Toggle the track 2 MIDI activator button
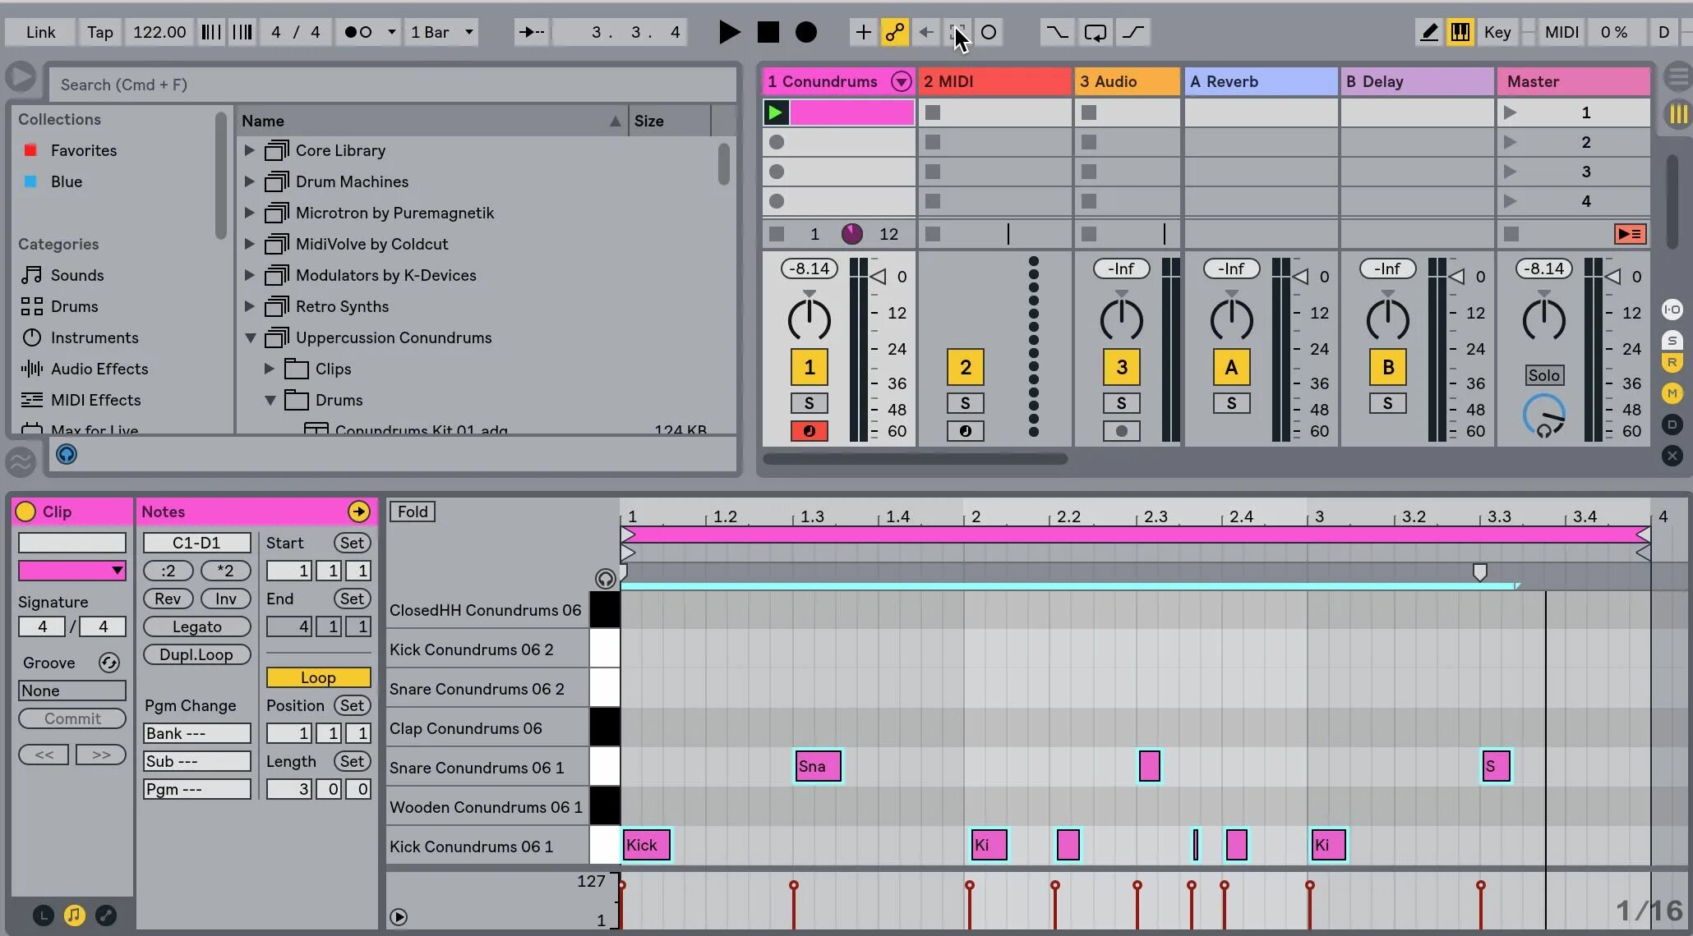Viewport: 1693px width, 936px height. 965,367
